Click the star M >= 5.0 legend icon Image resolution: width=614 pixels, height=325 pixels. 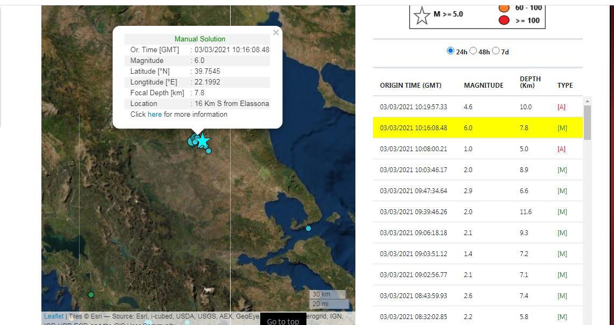click(422, 15)
